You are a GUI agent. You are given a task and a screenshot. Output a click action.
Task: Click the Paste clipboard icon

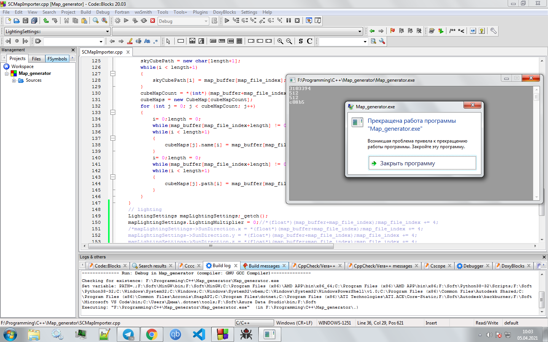pos(84,21)
